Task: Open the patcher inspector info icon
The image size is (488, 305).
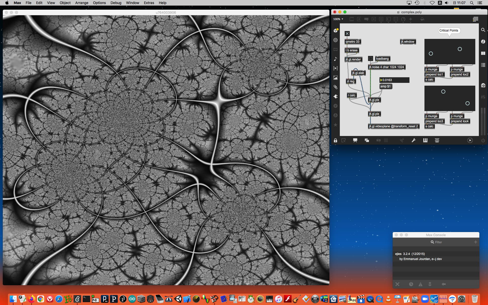Action: [x=483, y=42]
